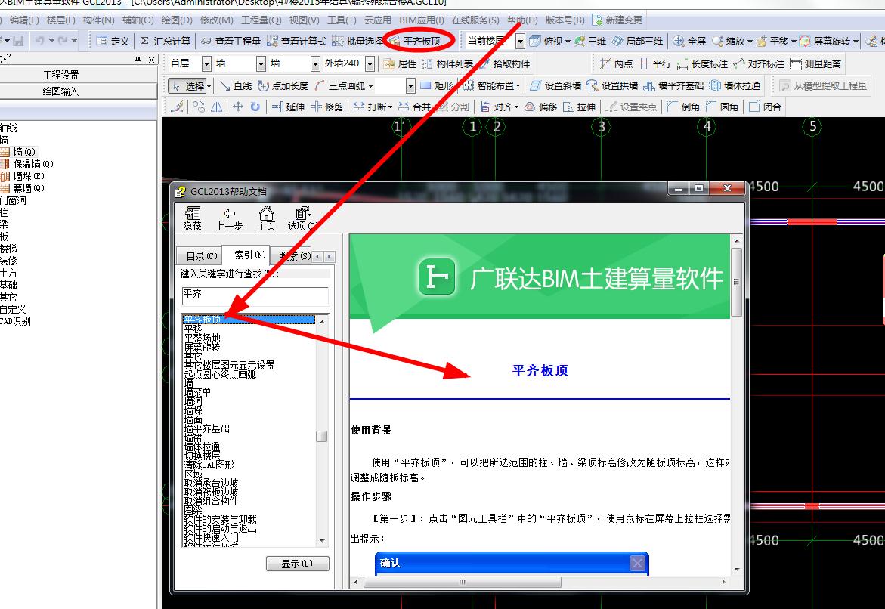The image size is (885, 609).
Task: Open the 当前楼层 dropdown
Action: tap(521, 42)
